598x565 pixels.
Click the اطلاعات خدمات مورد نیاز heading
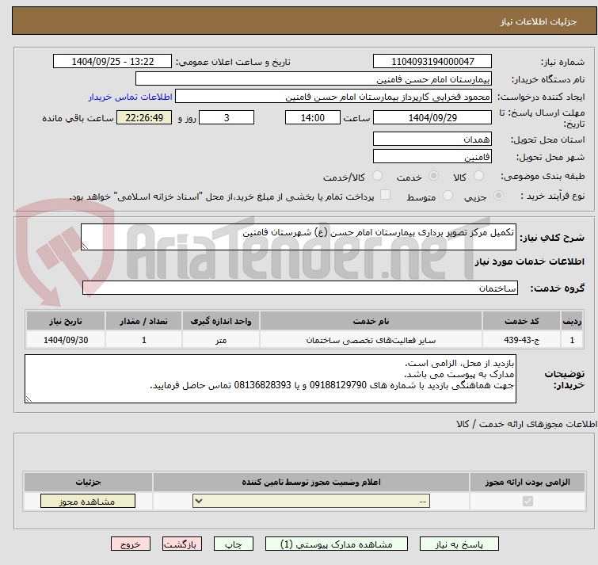coord(529,262)
